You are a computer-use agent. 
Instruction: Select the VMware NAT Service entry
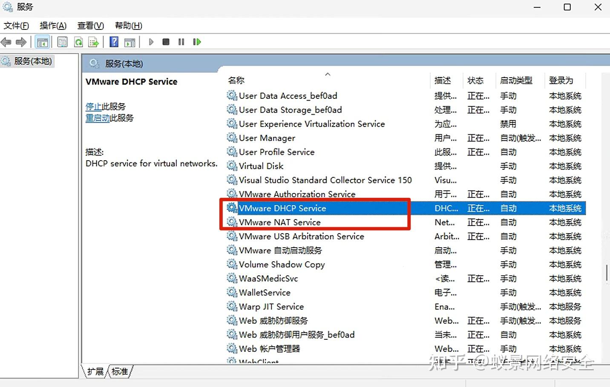click(x=279, y=222)
